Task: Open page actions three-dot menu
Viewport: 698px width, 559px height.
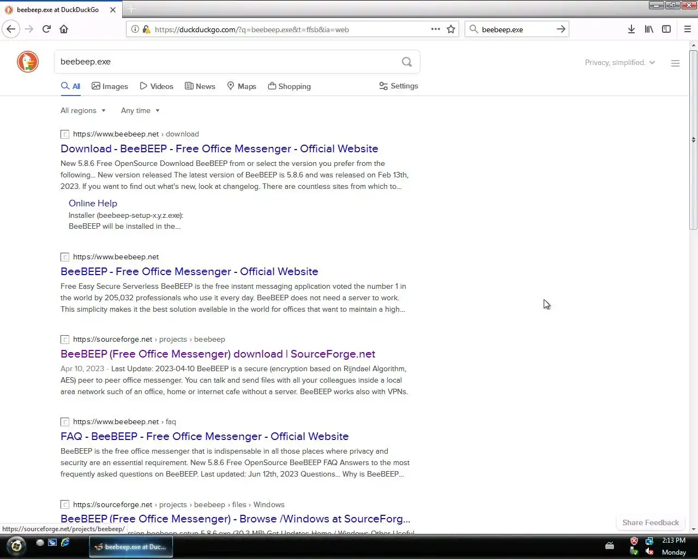Action: tap(436, 29)
